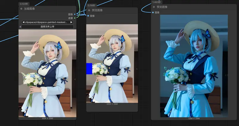Click the 1.463秒 execution time badge

point(156,2)
